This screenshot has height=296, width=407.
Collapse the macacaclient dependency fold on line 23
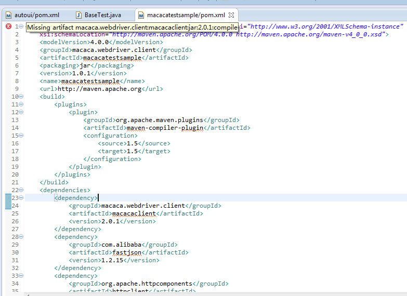(x=21, y=198)
